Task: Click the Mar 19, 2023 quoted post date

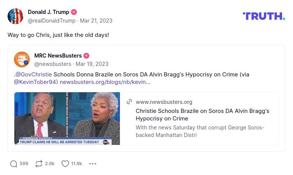Action: [92, 64]
